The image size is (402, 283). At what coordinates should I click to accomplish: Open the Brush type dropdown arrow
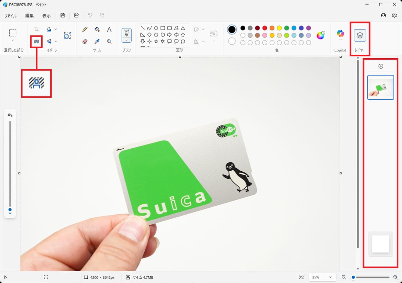coord(127,40)
